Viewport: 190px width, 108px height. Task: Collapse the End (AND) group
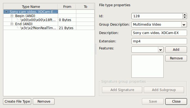(12, 24)
